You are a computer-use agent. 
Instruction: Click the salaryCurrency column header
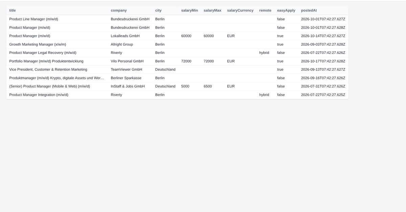click(240, 10)
